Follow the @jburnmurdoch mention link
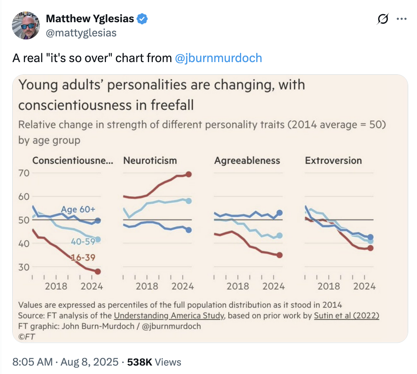Screen dimensions: 417x374 (218, 58)
